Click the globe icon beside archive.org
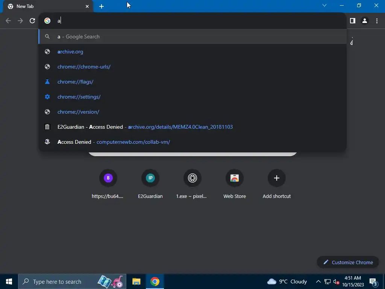Screen dimensions: 385x289 (x=47, y=52)
